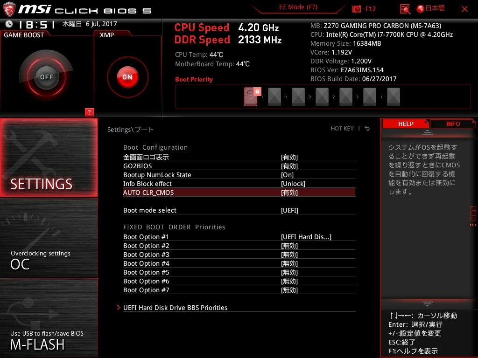Open the HOT KEY list
Image resolution: width=478 pixels, height=358 pixels.
pyautogui.click(x=342, y=129)
